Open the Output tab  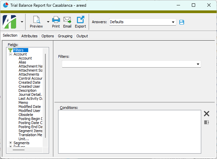tap(82, 36)
